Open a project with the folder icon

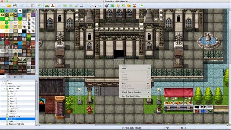point(9,6)
